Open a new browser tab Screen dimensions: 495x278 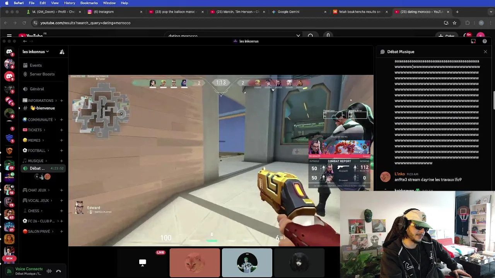(x=457, y=12)
